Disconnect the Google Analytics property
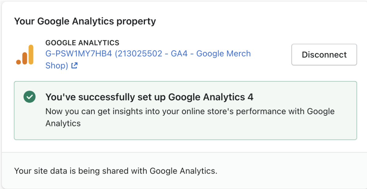 pos(324,54)
